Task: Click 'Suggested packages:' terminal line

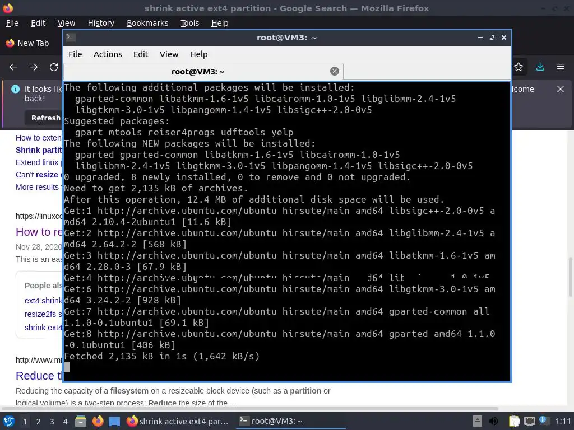Action: pos(117,121)
